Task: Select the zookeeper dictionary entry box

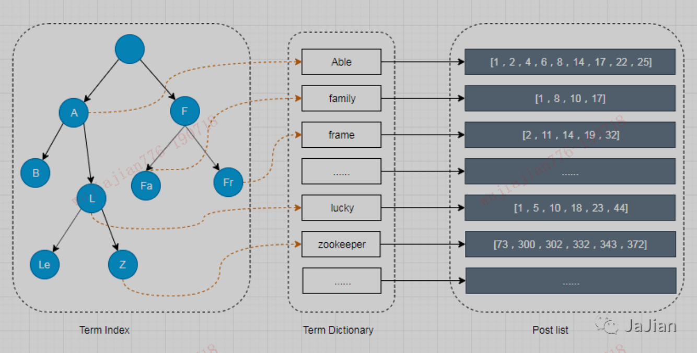Action: point(342,244)
